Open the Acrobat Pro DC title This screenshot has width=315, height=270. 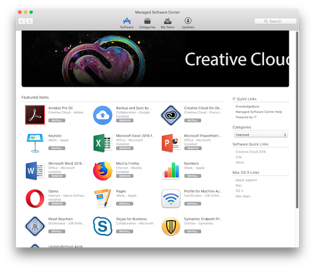[x=61, y=108]
